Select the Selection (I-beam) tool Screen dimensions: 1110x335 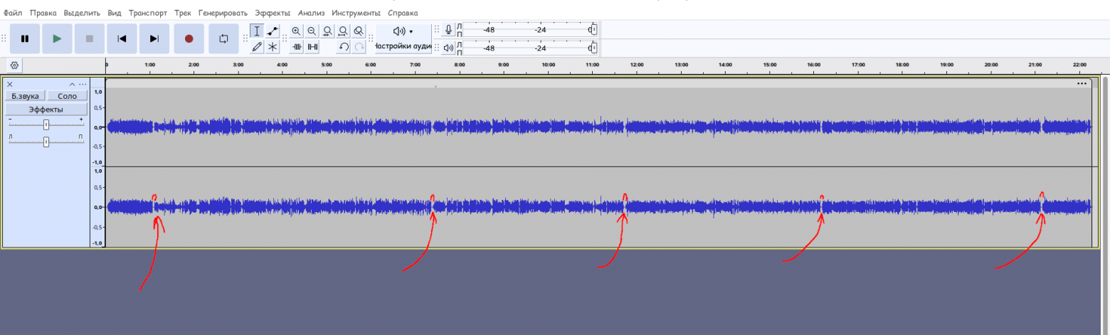257,31
